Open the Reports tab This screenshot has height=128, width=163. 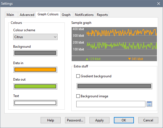click(102, 15)
